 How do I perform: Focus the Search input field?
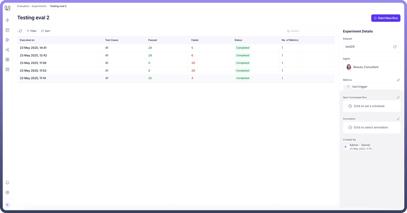point(311,31)
